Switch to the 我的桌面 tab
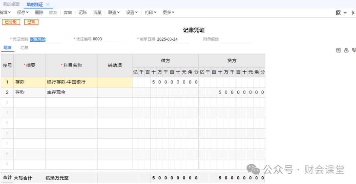 [x=11, y=4]
